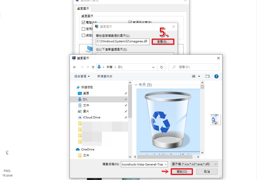Image resolution: width=257 pixels, height=180 pixels.
Task: Go forward in the file dialog
Action: click(82, 67)
